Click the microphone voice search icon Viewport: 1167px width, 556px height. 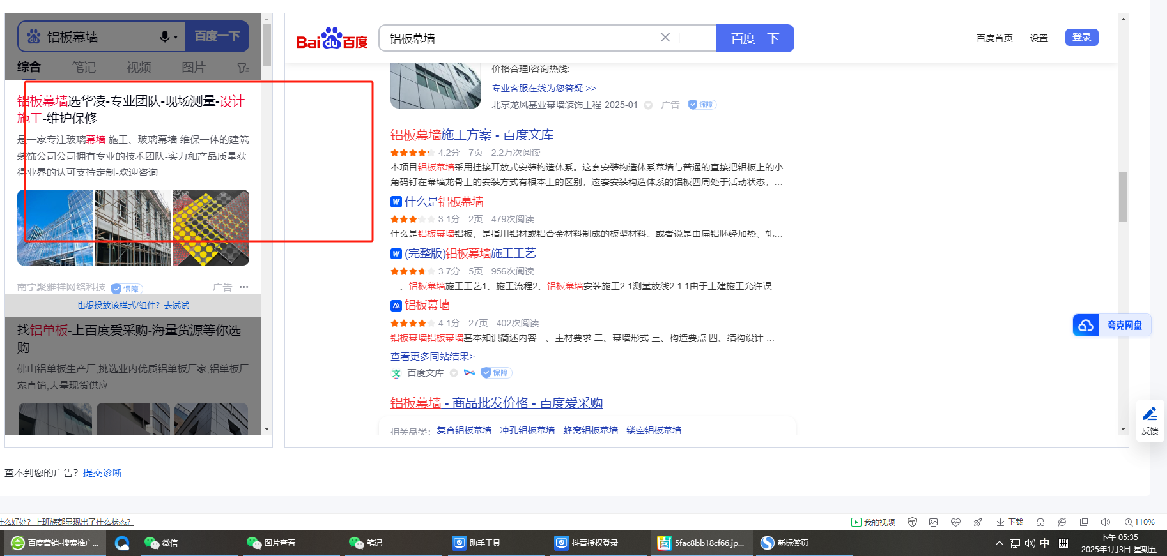(x=165, y=37)
